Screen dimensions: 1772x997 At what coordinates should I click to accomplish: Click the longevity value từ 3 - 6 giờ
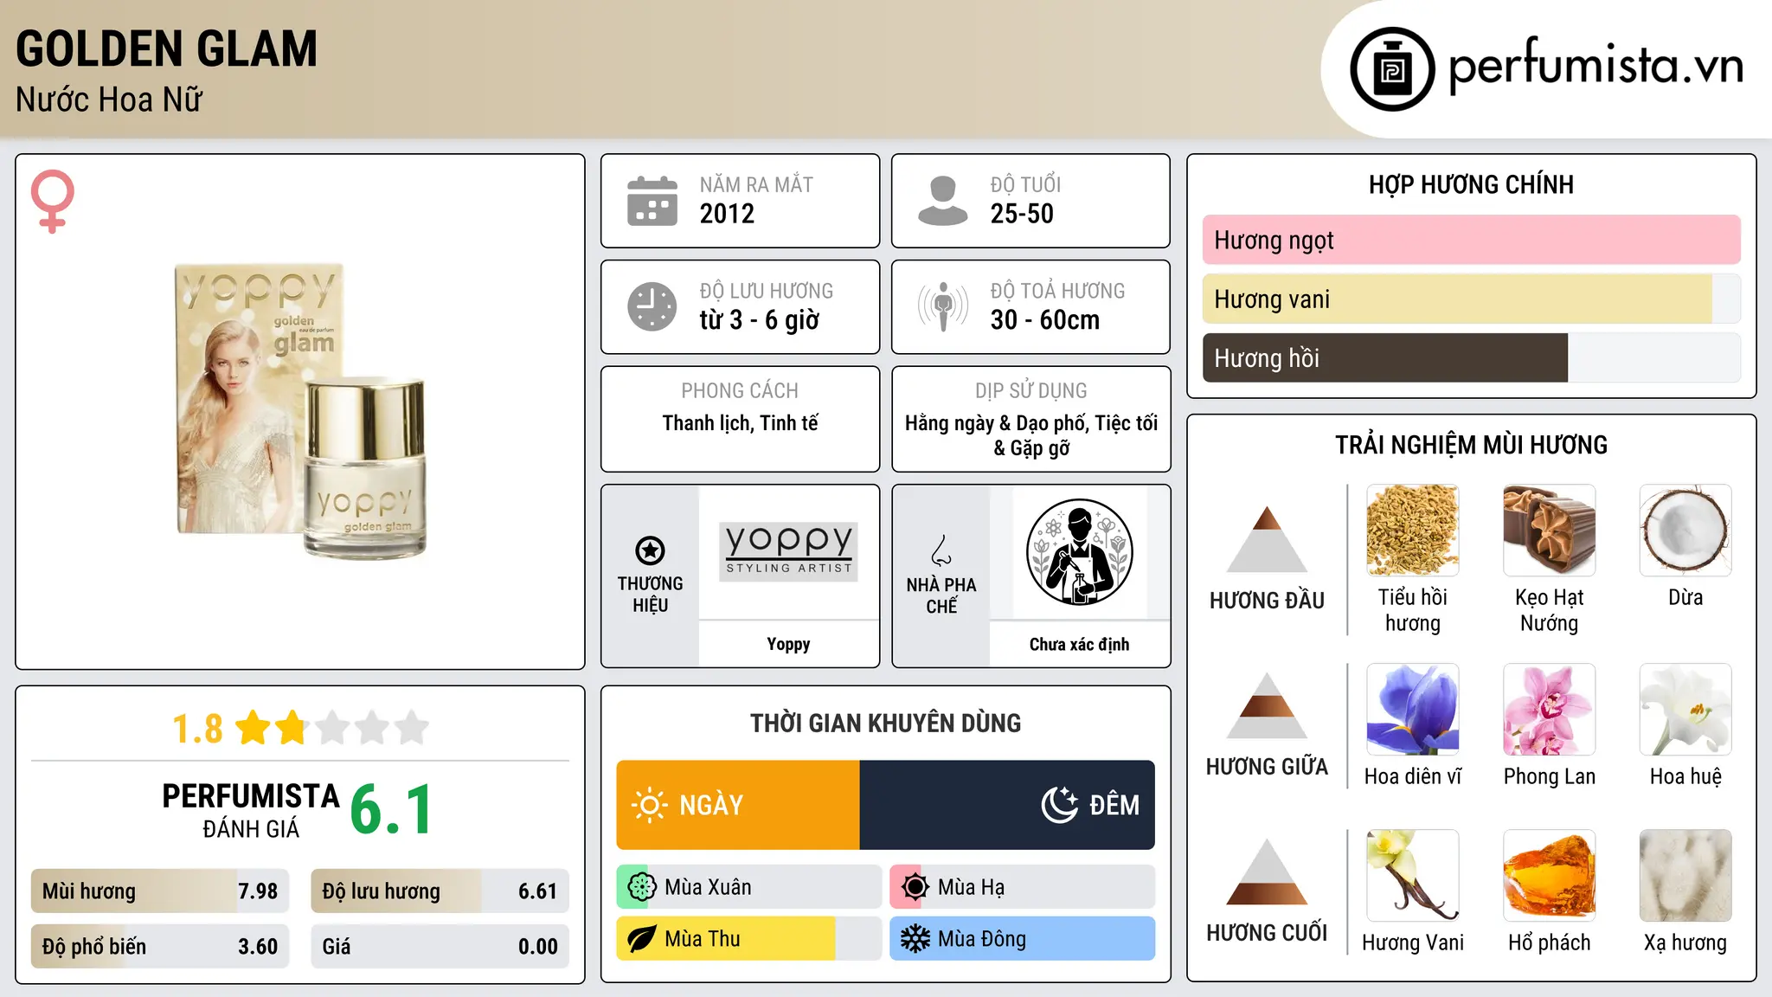760,320
